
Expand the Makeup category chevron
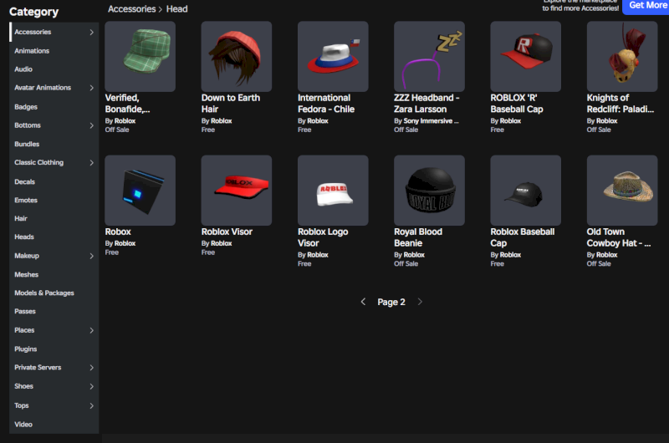92,256
